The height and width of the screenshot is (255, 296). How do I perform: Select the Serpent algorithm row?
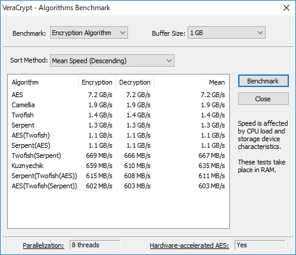point(119,125)
